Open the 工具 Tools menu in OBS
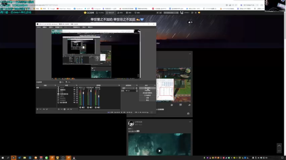 [x=84, y=27]
